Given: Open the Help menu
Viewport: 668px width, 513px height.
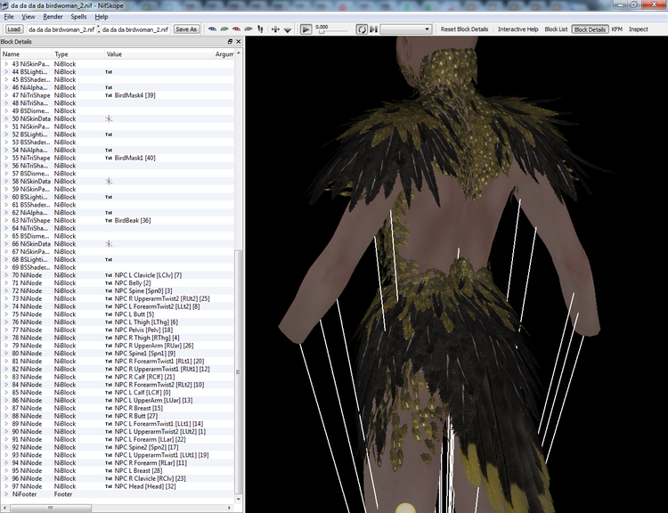Looking at the screenshot, I should point(101,17).
